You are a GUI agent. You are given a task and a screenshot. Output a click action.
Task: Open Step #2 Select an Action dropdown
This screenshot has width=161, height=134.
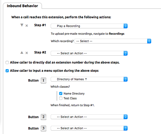coord(89,53)
